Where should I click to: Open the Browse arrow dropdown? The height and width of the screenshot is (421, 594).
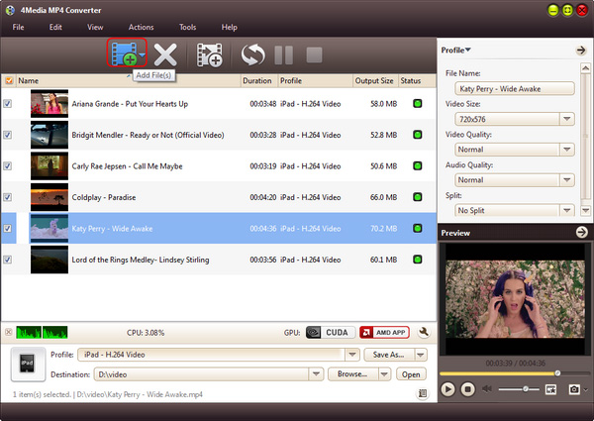[x=384, y=374]
